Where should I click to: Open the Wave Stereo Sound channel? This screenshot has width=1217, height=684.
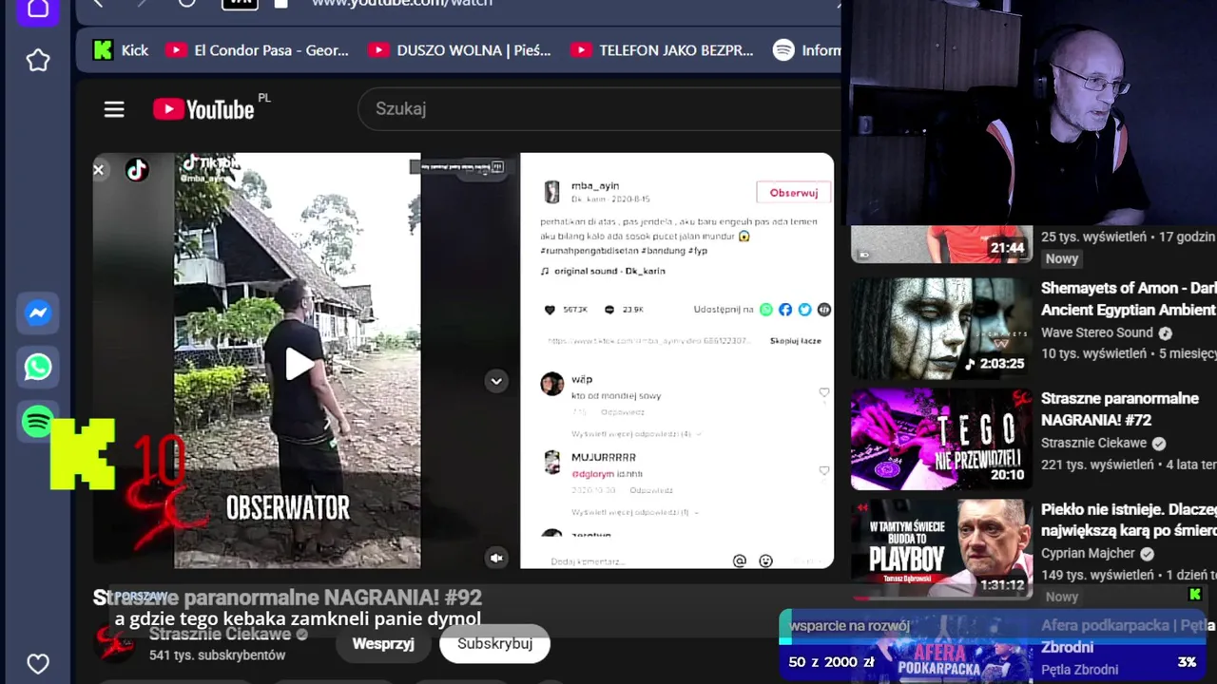point(1096,332)
